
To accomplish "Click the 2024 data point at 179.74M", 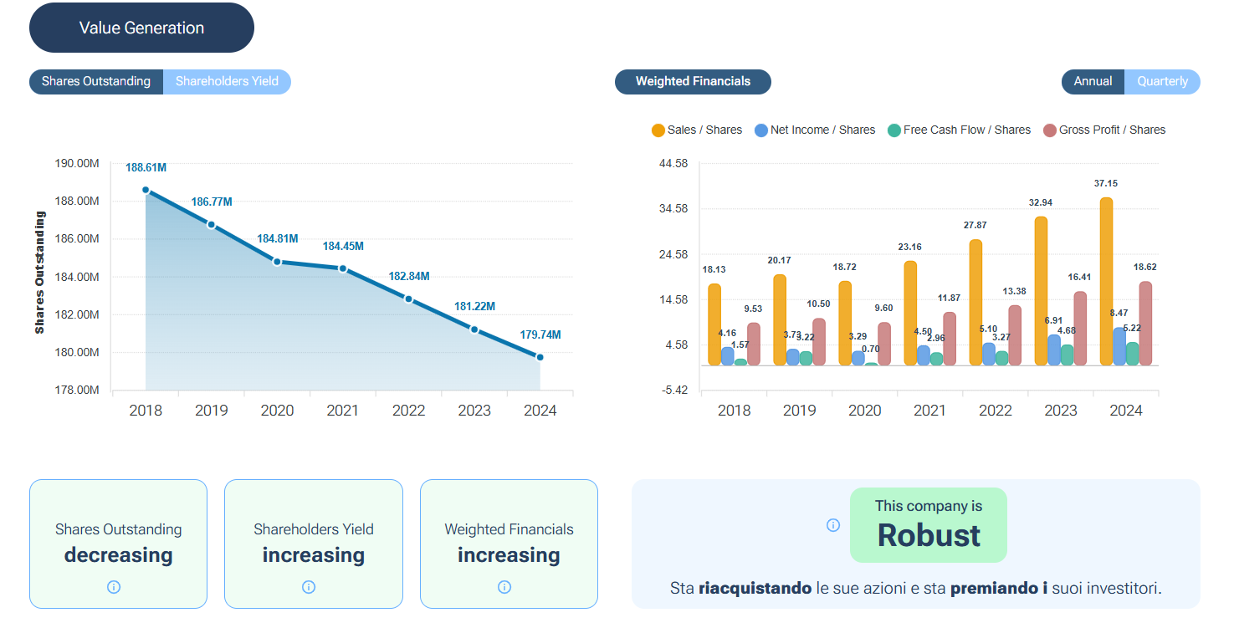I will pos(540,358).
